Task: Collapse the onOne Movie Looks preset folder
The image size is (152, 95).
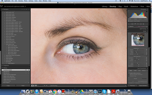Action: (5, 44)
